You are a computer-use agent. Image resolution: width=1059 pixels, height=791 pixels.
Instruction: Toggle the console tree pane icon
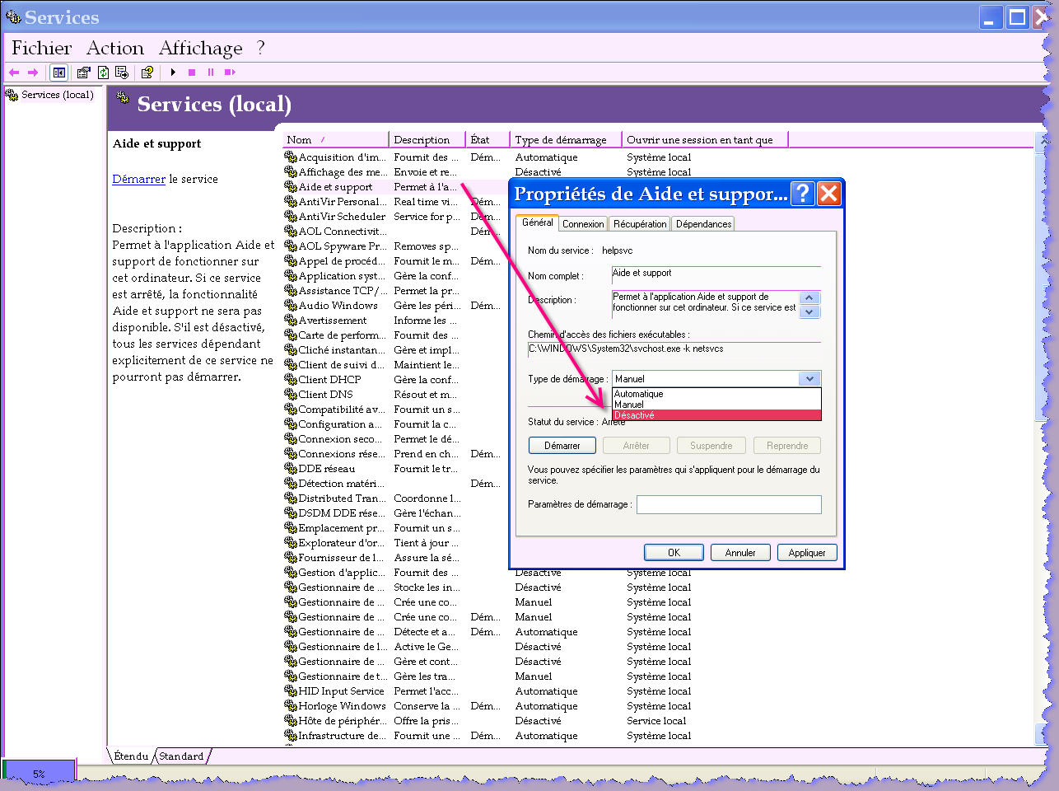[59, 73]
